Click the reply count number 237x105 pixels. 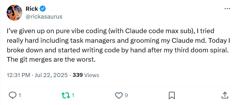19,95
